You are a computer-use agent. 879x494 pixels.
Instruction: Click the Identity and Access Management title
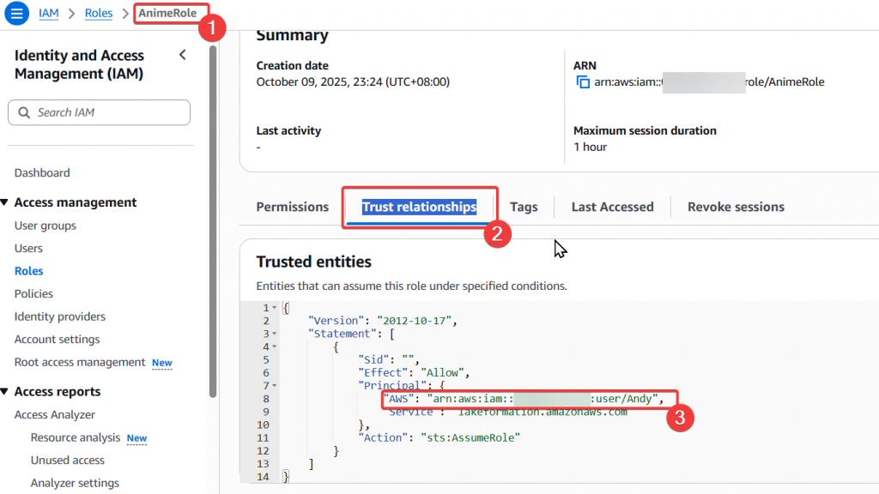click(79, 64)
